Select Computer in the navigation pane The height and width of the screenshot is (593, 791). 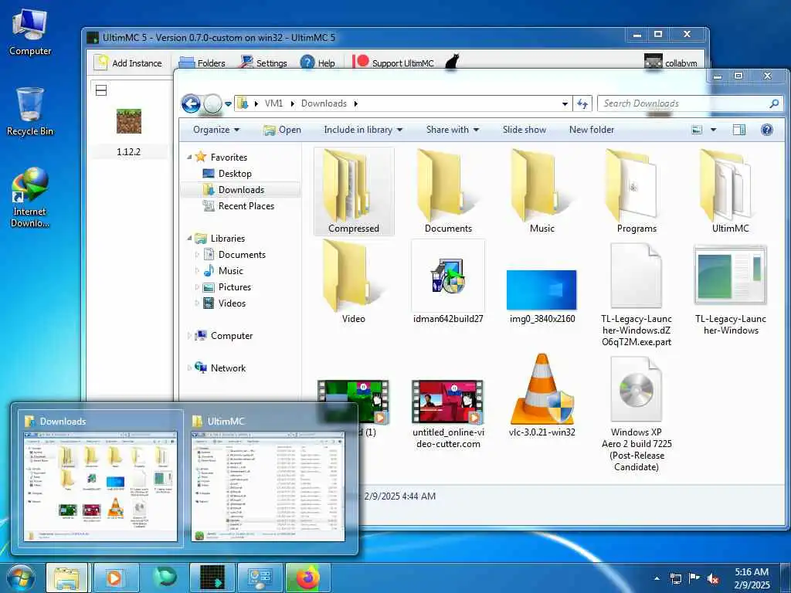pos(232,335)
